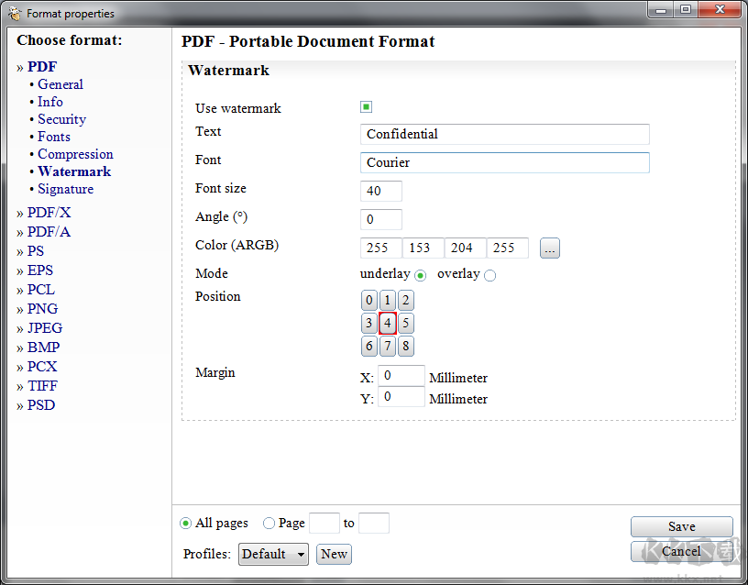Choose the PDF/A format
This screenshot has width=748, height=585.
click(49, 232)
